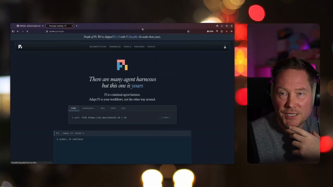Close the GitHub pkhamre tab
The height and width of the screenshot is (187, 333).
tap(43, 26)
